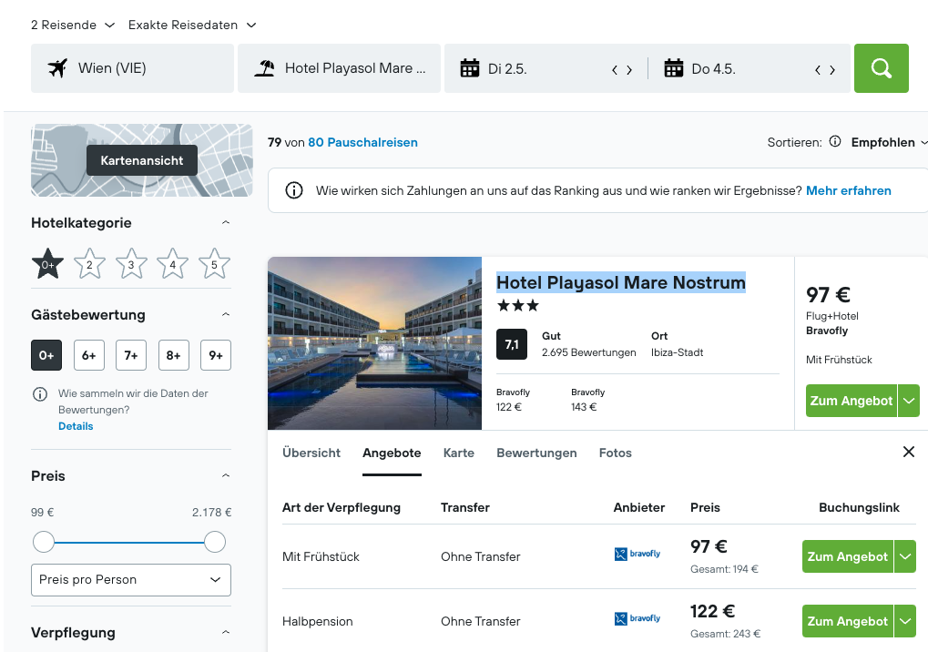Click the beach umbrella destination icon

(x=264, y=68)
